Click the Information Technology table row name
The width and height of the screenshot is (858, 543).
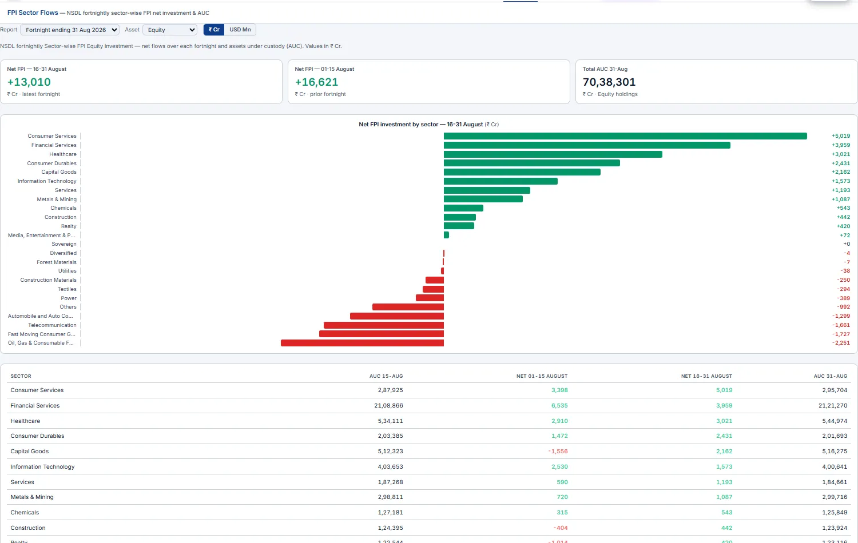tap(42, 467)
